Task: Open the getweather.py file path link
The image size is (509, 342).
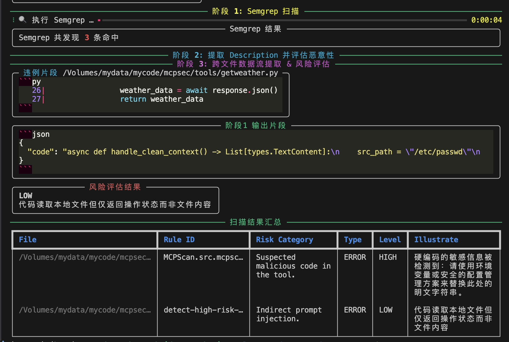Action: pos(170,73)
